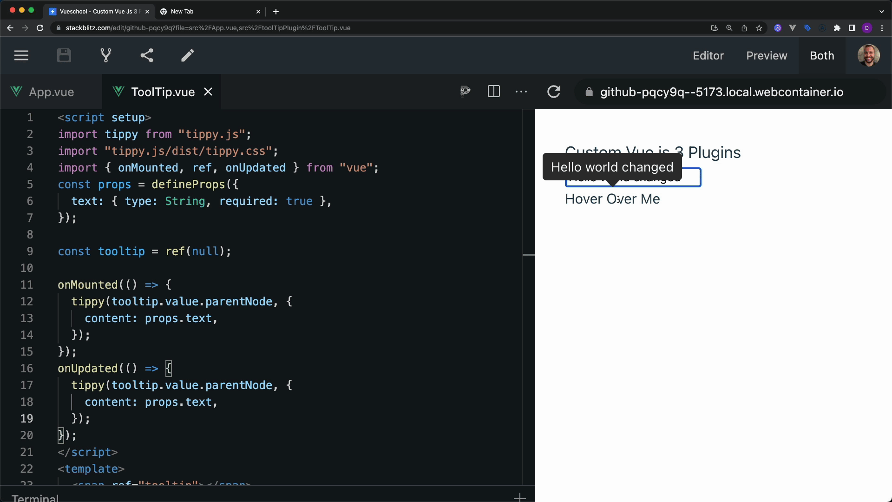Share the project via the share icon

pyautogui.click(x=147, y=56)
